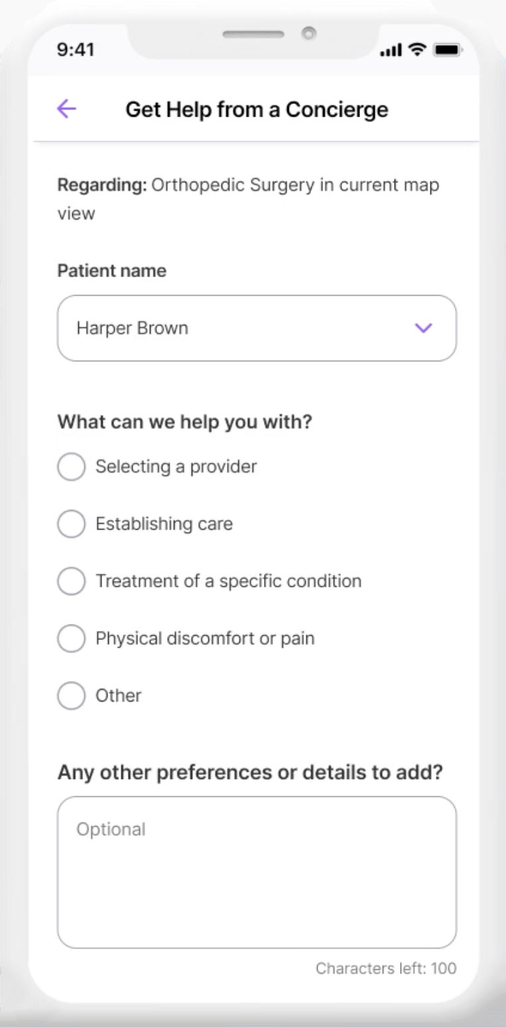This screenshot has height=1027, width=506.
Task: Pick "Treatment of a specific condition"
Action: (x=72, y=581)
